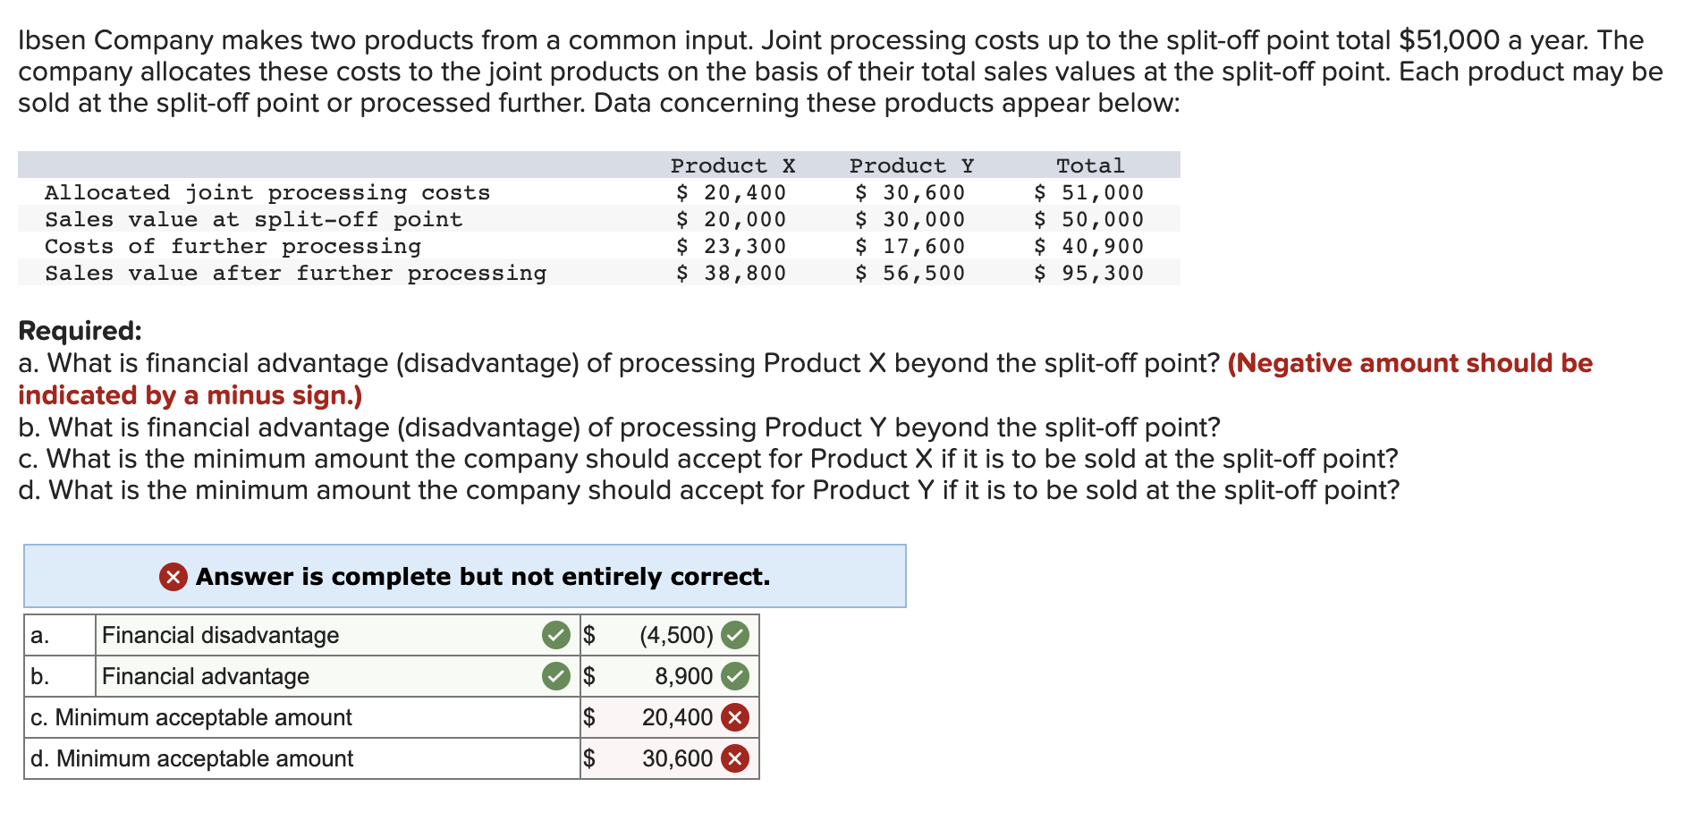Click the Product X column header

click(x=732, y=165)
